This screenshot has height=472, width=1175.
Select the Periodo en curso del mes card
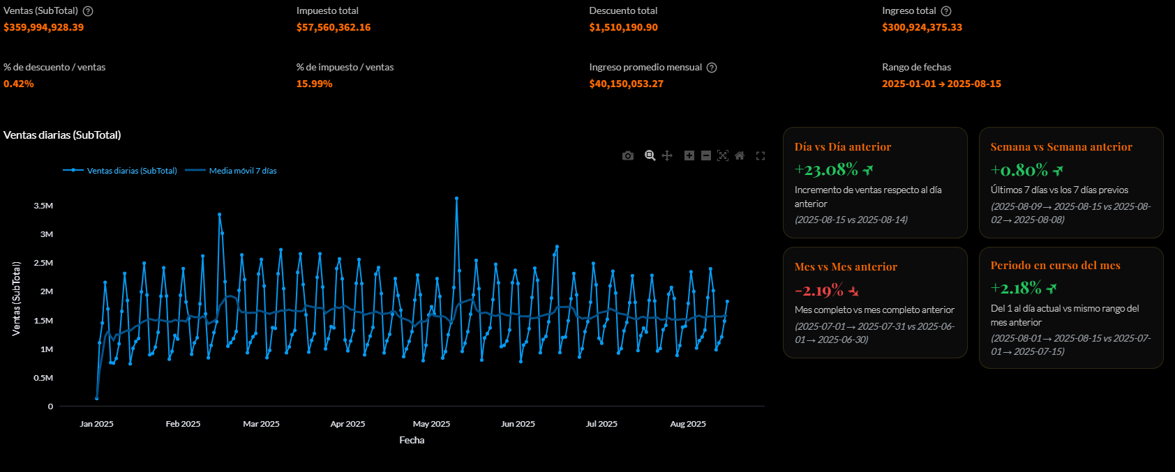(1071, 307)
